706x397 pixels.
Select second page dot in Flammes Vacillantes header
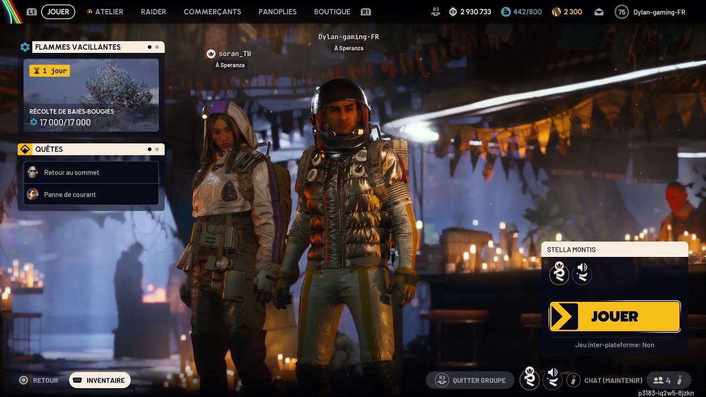tap(157, 47)
